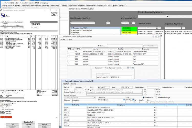The height and width of the screenshot is (128, 192).
Task: Click the Entreprise column header in devis table
Action: (x=145, y=49)
